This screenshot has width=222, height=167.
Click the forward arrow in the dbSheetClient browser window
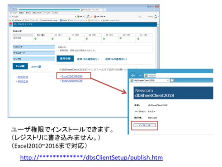[140, 75]
